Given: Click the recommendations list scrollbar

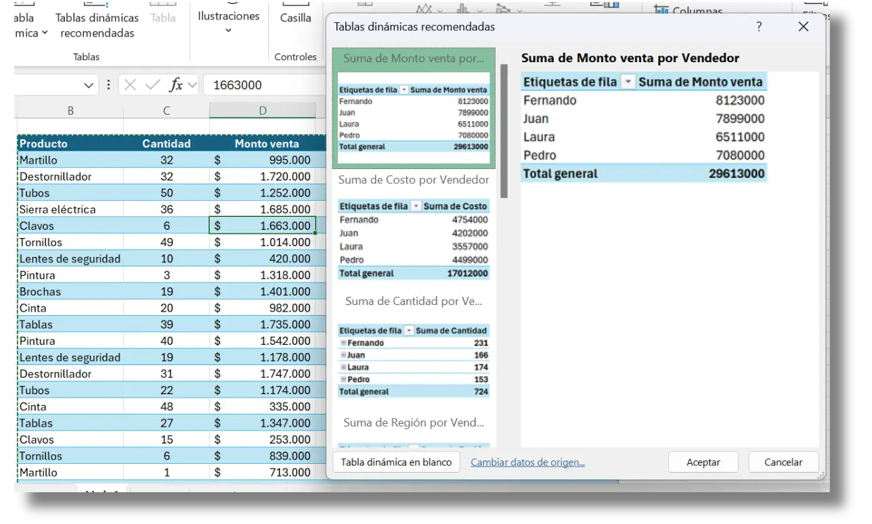Looking at the screenshot, I should [x=504, y=131].
